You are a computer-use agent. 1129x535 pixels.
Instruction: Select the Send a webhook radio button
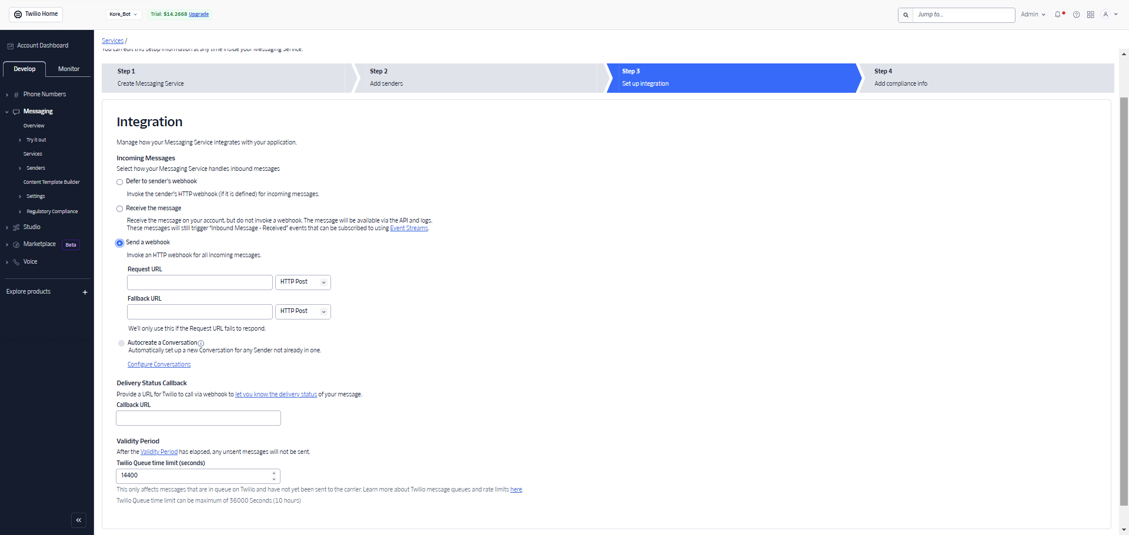(120, 243)
